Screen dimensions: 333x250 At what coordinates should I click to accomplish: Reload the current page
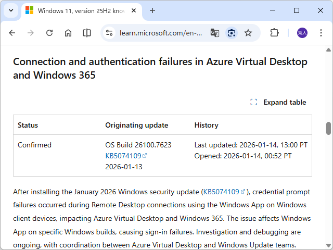(x=49, y=33)
